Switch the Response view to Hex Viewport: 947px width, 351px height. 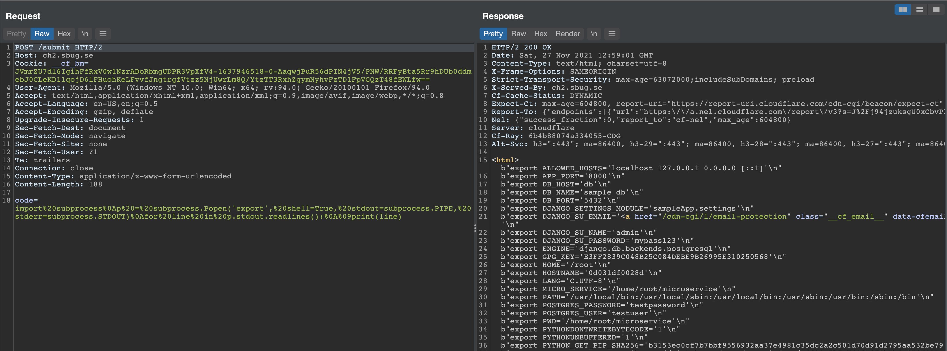[541, 33]
